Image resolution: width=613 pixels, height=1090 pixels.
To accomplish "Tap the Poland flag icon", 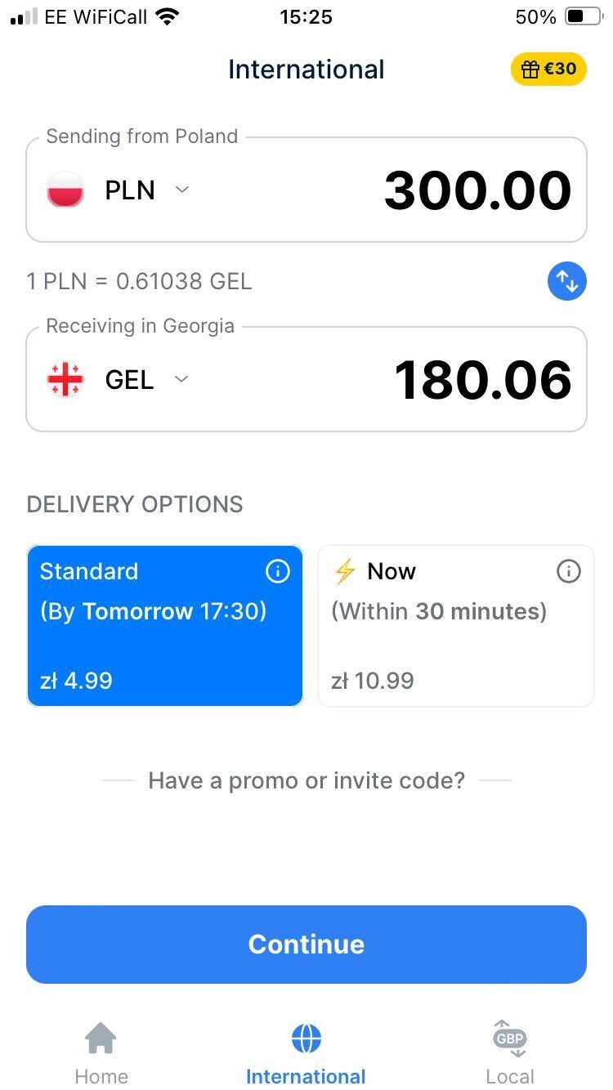I will pos(65,190).
